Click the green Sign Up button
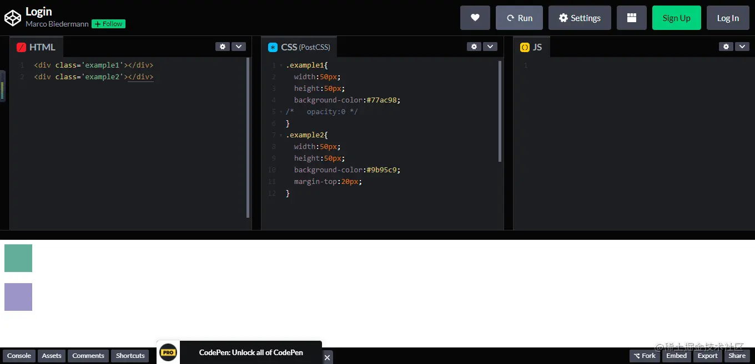Viewport: 755px width, 364px height. pyautogui.click(x=677, y=18)
